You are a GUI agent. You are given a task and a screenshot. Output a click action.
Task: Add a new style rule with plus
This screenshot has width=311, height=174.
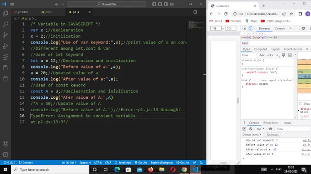click(277, 55)
